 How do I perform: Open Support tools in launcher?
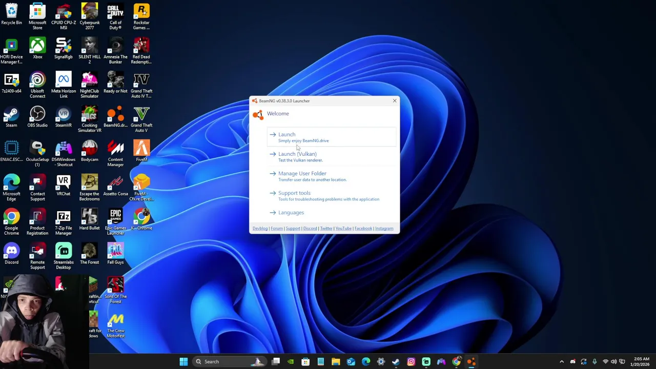click(x=332, y=195)
